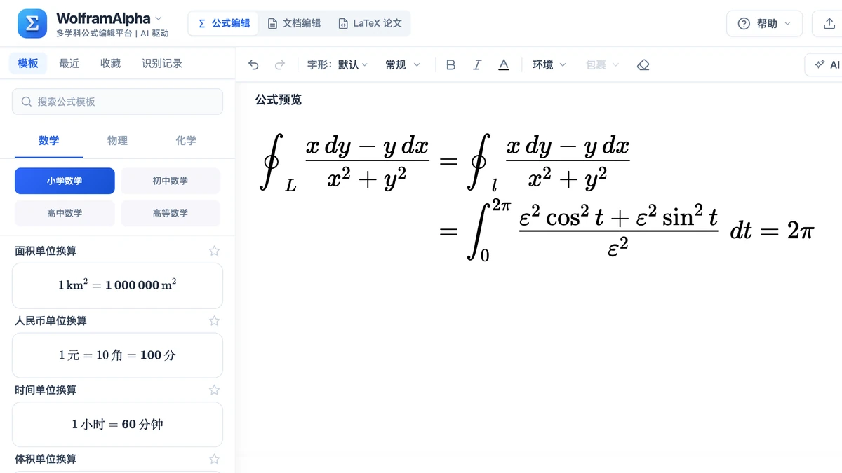Click the 时间单位换算 heading
The height and width of the screenshot is (473, 842).
click(x=46, y=390)
